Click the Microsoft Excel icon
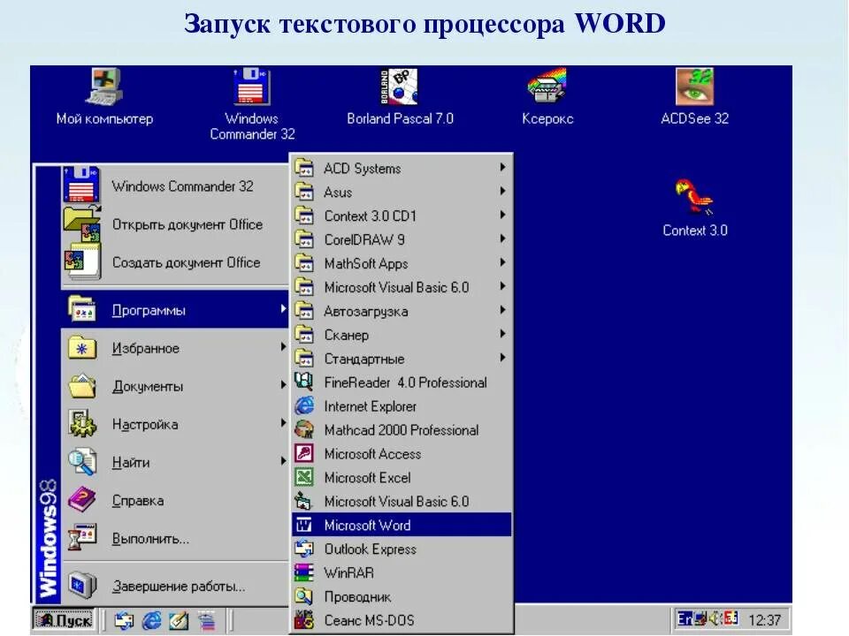The image size is (849, 636). [303, 477]
